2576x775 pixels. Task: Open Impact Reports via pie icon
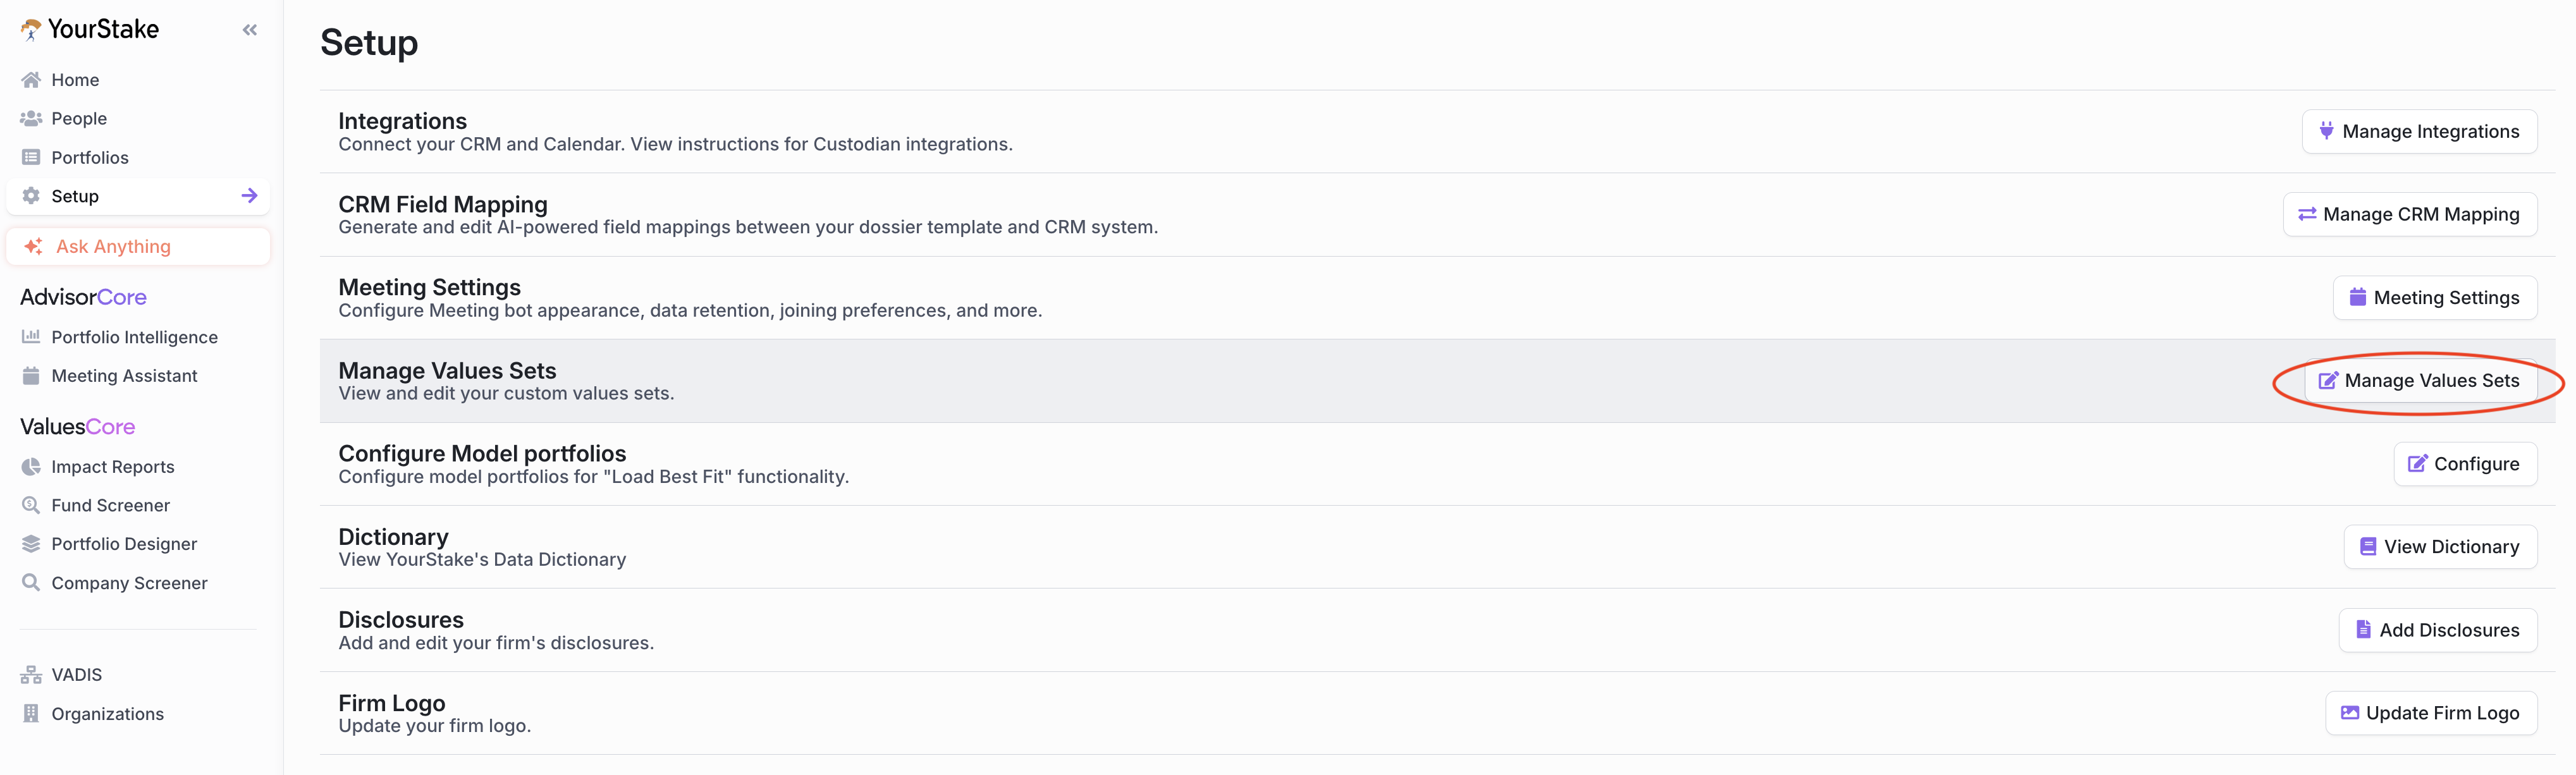(x=31, y=467)
